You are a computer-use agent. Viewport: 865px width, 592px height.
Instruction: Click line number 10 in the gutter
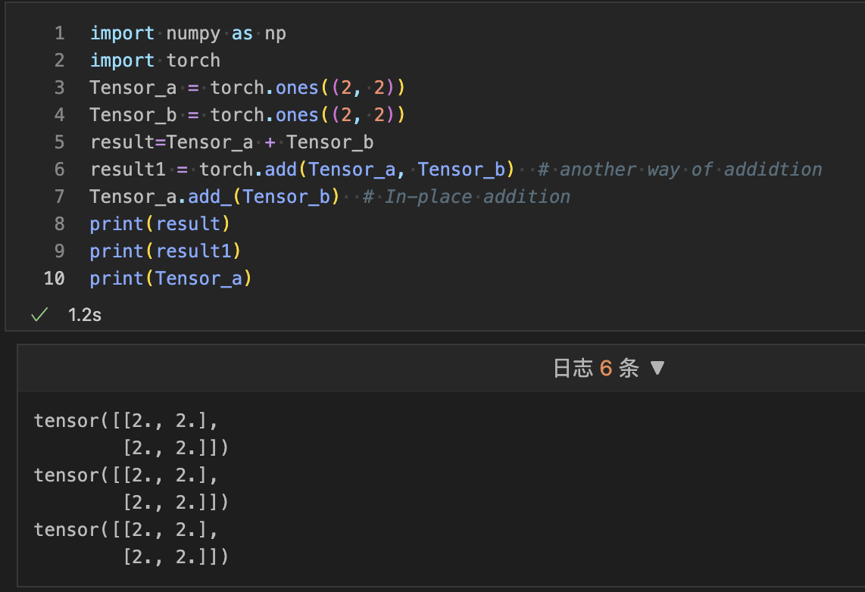click(55, 279)
